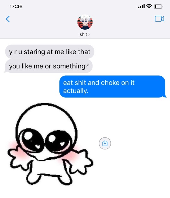
Task: Tap the 17:46 clock in status bar
Action: pos(16,6)
